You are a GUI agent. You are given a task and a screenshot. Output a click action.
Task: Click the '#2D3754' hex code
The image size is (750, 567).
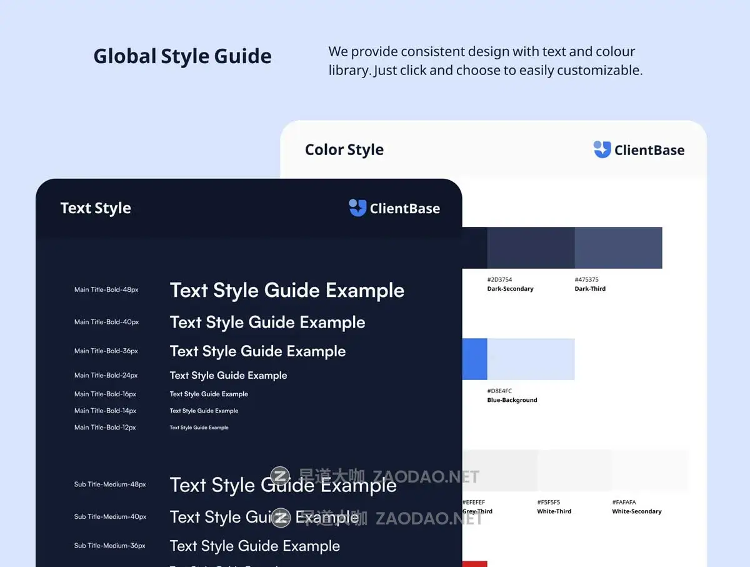coord(499,279)
